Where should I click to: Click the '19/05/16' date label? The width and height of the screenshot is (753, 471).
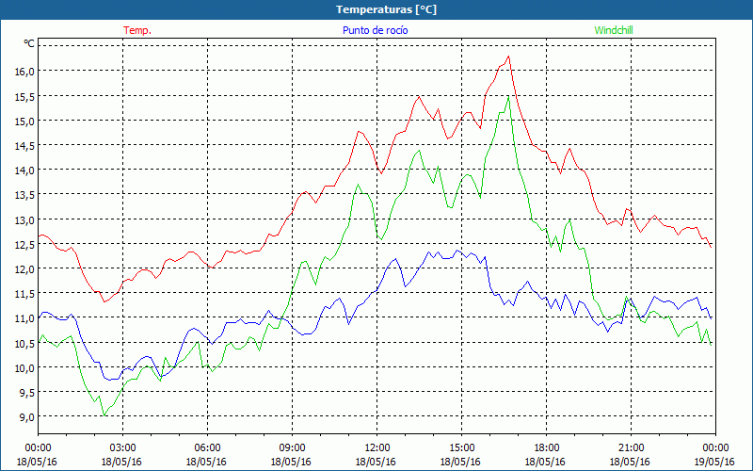click(x=715, y=462)
